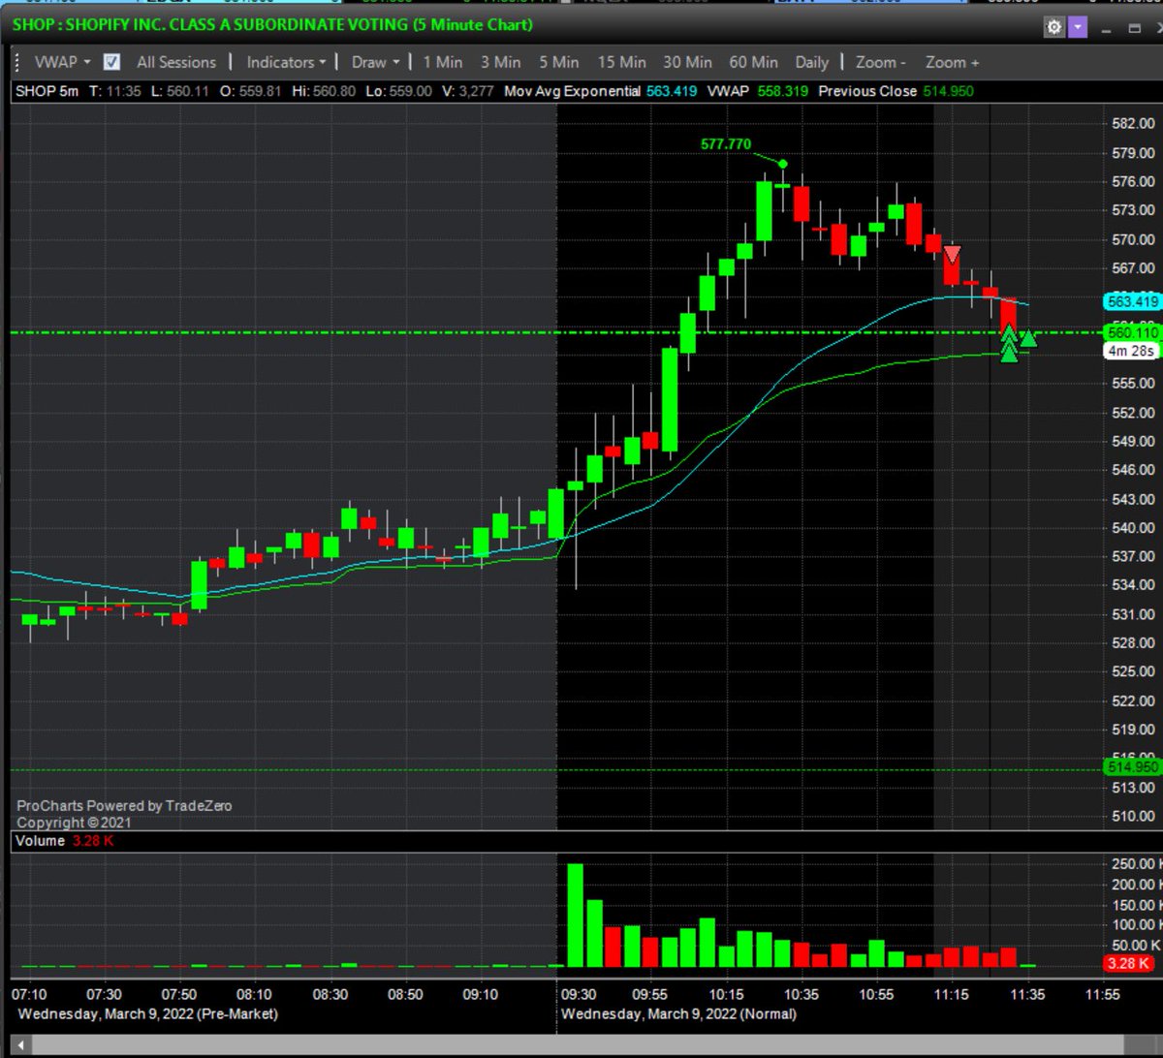Select the 5 Min timeframe
1163x1058 pixels.
559,62
